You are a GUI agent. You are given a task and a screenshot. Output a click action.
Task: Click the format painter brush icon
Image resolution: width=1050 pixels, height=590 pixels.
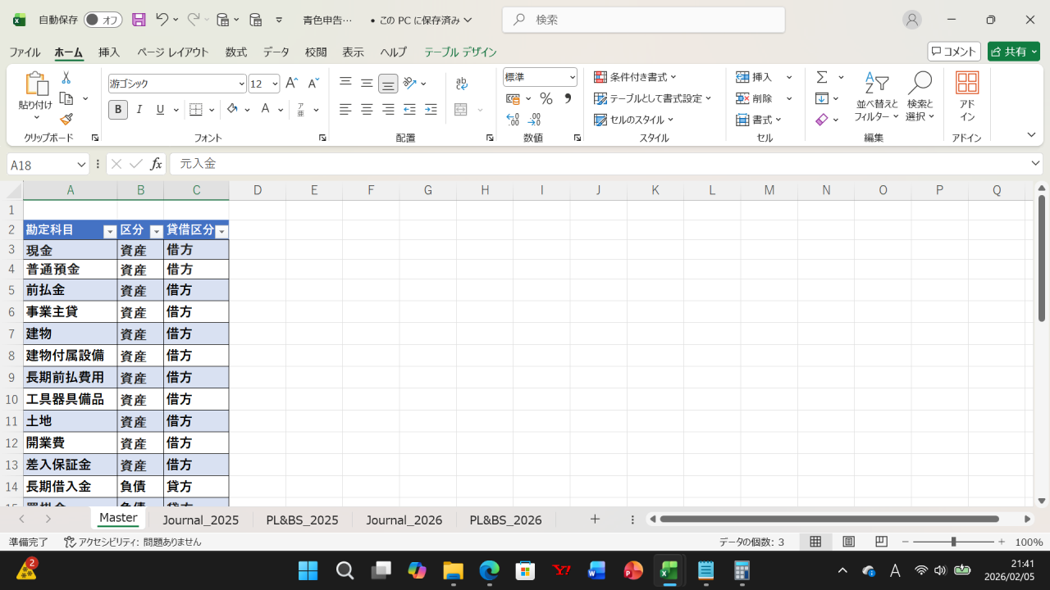pyautogui.click(x=66, y=120)
